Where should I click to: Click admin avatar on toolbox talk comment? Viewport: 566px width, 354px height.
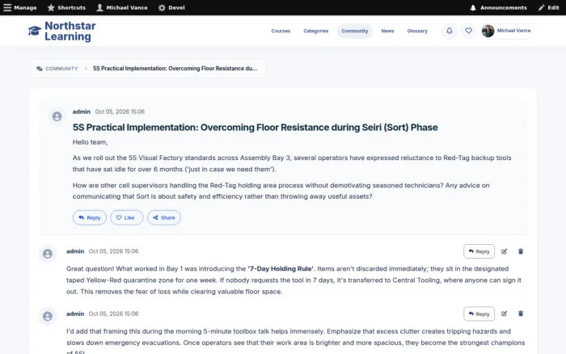click(48, 317)
